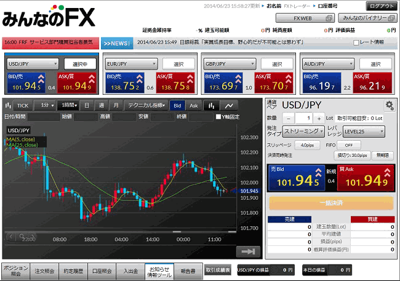The width and height of the screenshot is (400, 281).
Task: Buy at 買 Ask 101.949 in order panel
Action: point(366,178)
